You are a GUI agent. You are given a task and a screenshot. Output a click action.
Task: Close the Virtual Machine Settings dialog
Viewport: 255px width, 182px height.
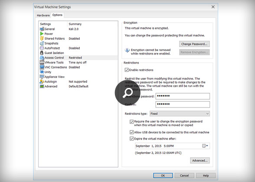point(213,7)
